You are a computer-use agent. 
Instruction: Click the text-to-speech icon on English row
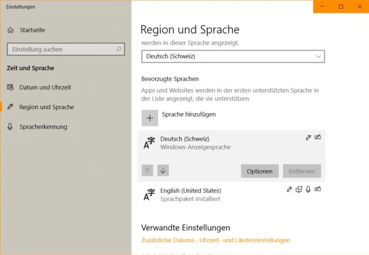299,189
